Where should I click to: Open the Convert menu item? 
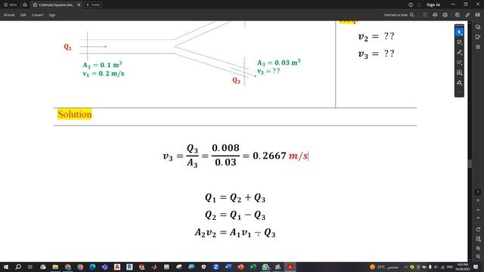(x=37, y=15)
